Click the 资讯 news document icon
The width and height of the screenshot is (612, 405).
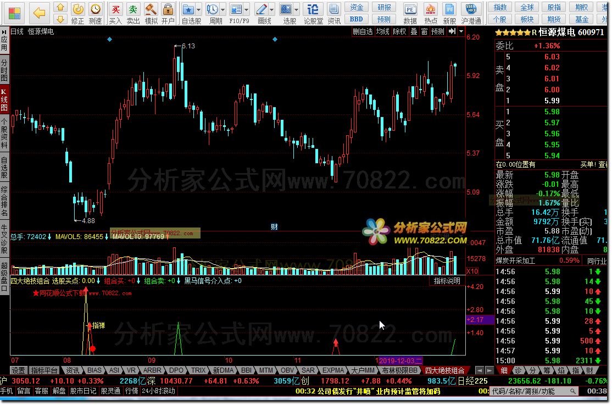point(333,9)
